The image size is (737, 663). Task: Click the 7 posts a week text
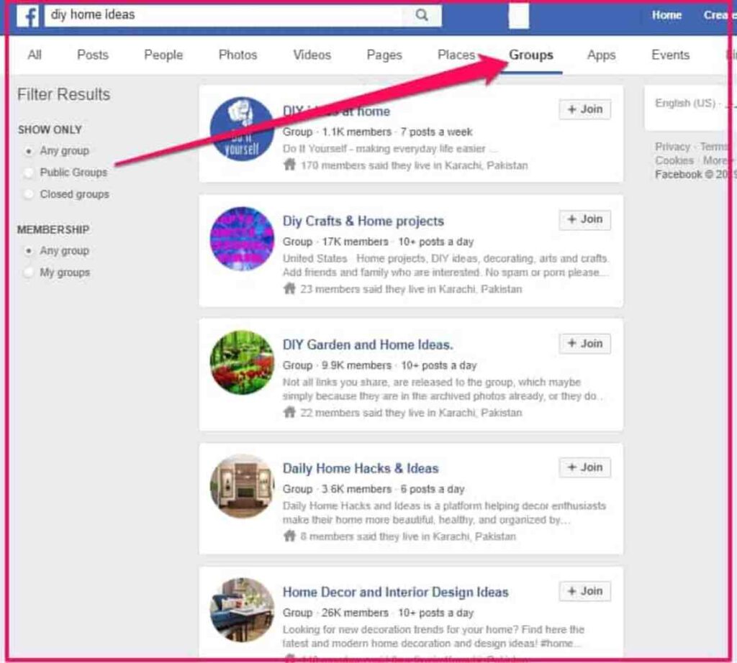click(437, 132)
